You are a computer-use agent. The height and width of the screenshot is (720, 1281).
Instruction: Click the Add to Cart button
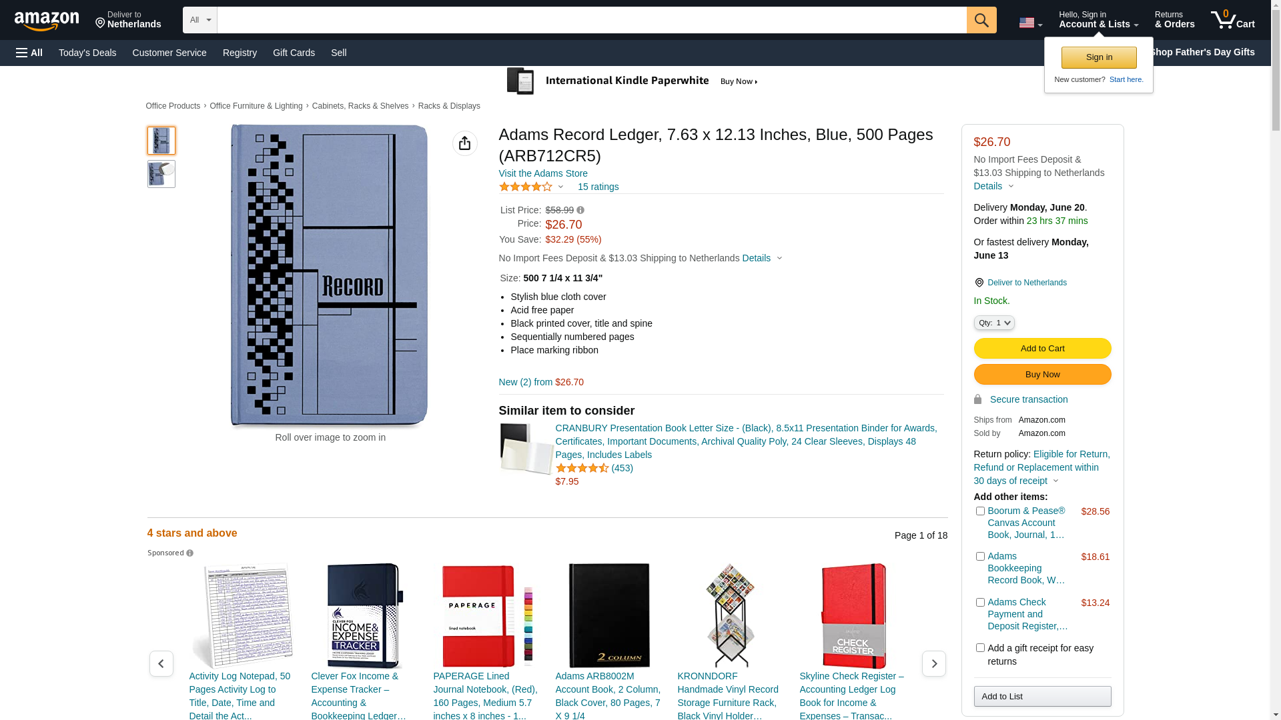[1042, 349]
